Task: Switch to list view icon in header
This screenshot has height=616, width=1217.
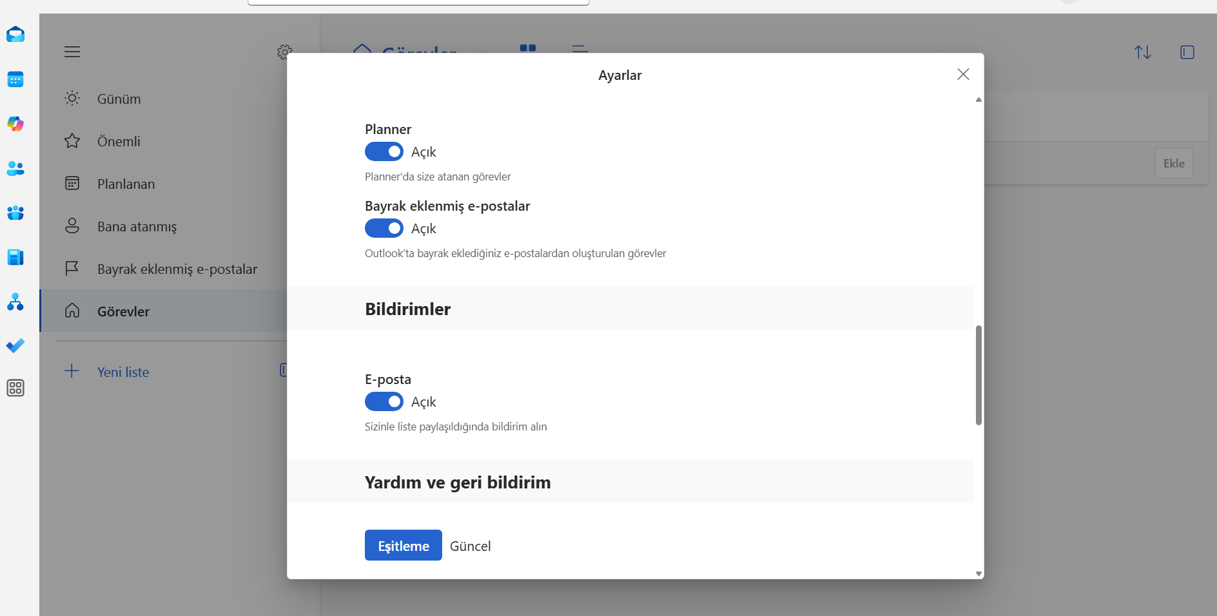Action: [x=579, y=48]
